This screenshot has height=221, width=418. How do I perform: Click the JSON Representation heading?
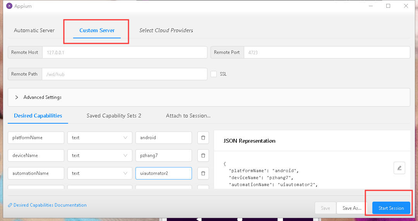click(249, 141)
